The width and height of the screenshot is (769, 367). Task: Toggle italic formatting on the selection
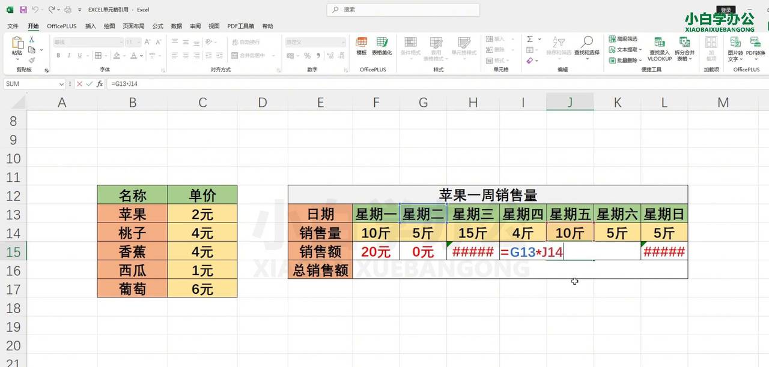69,55
